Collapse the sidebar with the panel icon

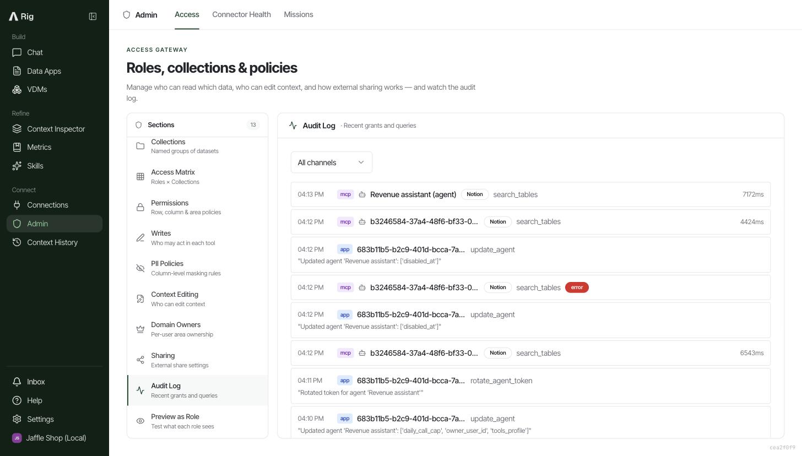93,17
